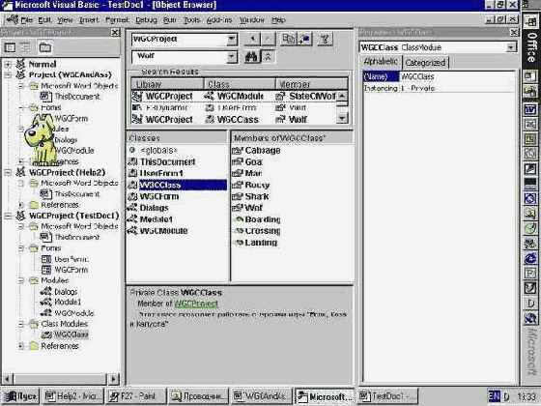Open the File menu

27,20
